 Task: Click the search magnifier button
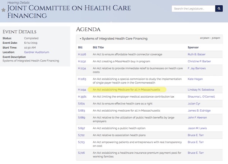coord(219,9)
